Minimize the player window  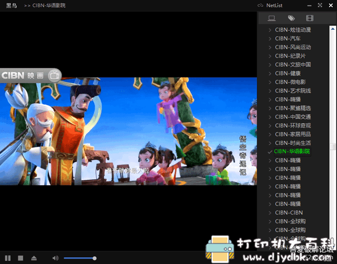click(309, 6)
